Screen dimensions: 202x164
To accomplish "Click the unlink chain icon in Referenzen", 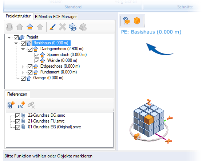I will (31, 105).
